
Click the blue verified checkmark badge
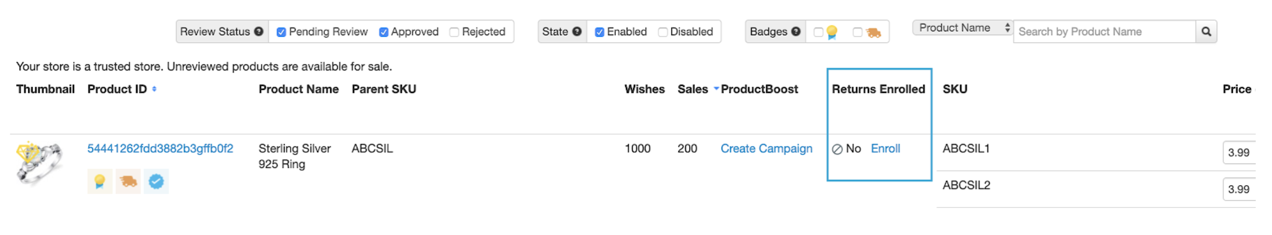pyautogui.click(x=156, y=181)
